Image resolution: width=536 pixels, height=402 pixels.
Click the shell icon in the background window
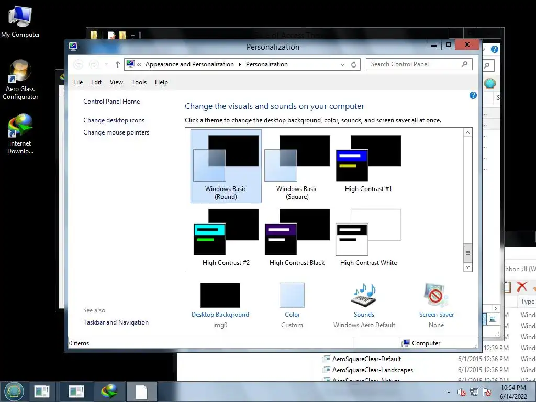(490, 83)
